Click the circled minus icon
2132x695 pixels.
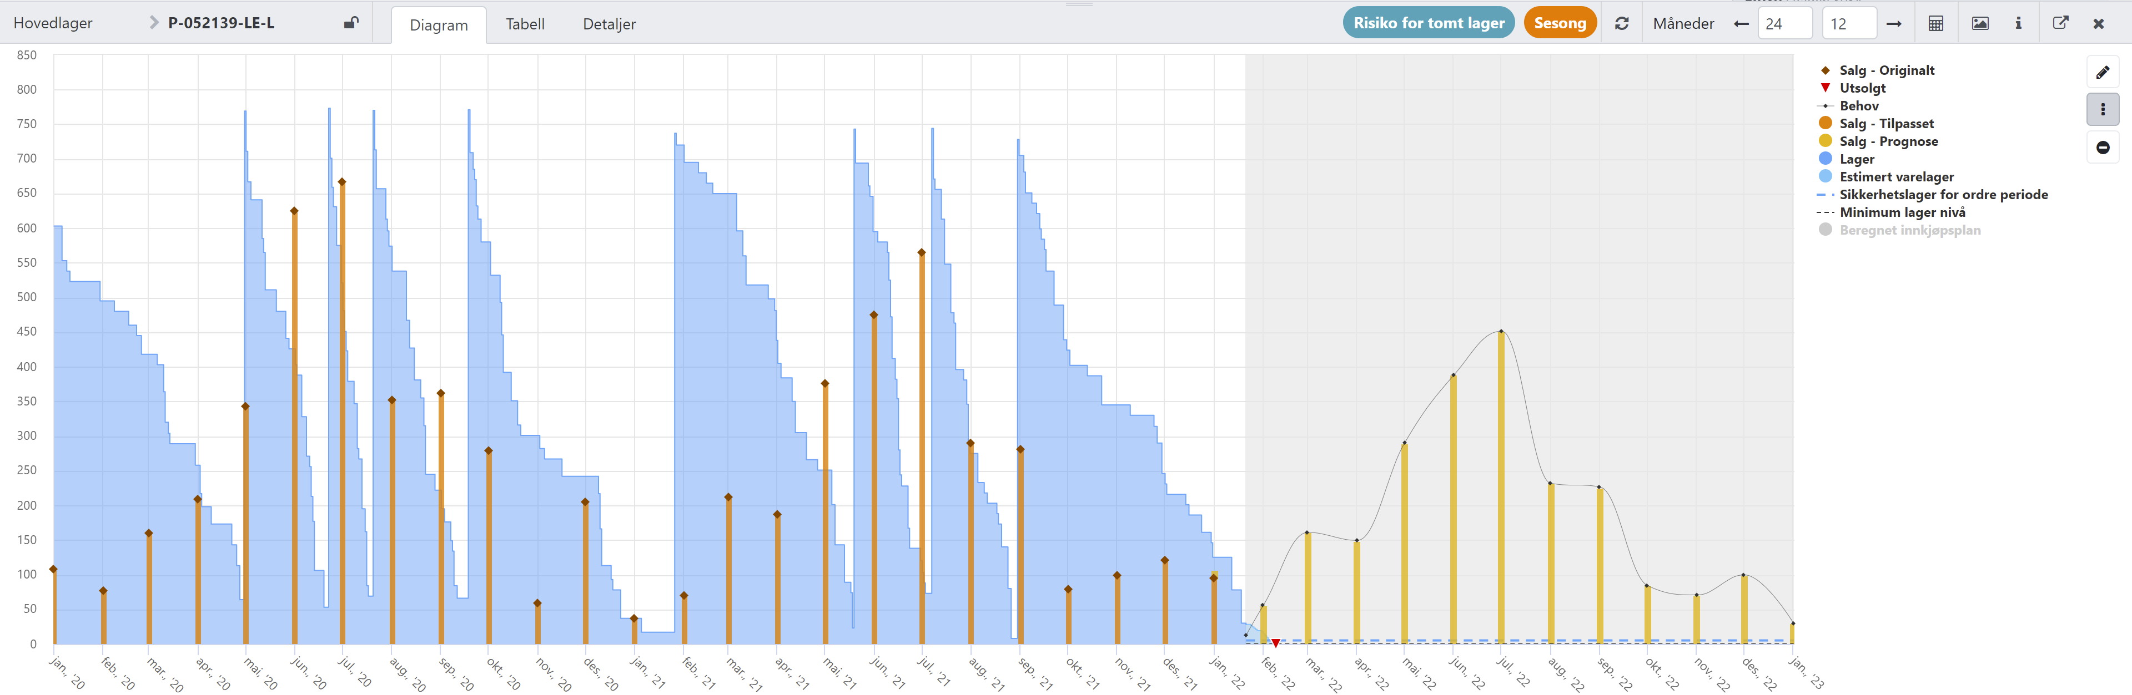(2102, 148)
